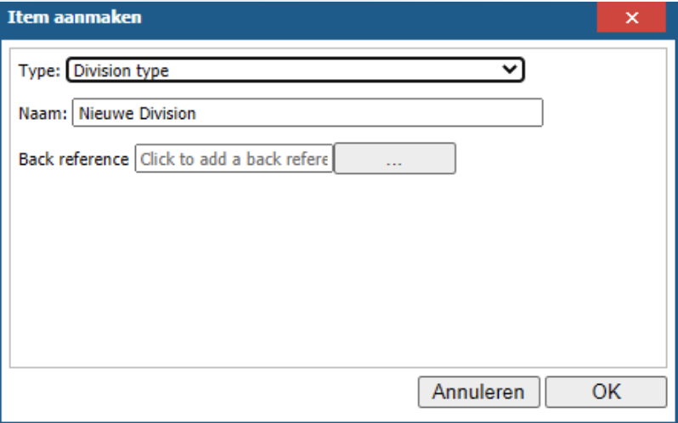The image size is (678, 423).
Task: Open the Type combo box
Action: pyautogui.click(x=295, y=70)
